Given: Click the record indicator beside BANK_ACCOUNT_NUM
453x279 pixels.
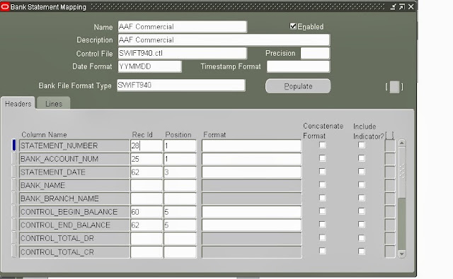Looking at the screenshot, I should click(x=14, y=159).
